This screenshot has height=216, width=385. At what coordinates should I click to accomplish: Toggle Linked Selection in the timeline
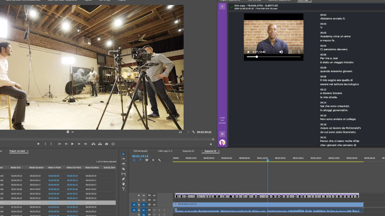[147, 160]
